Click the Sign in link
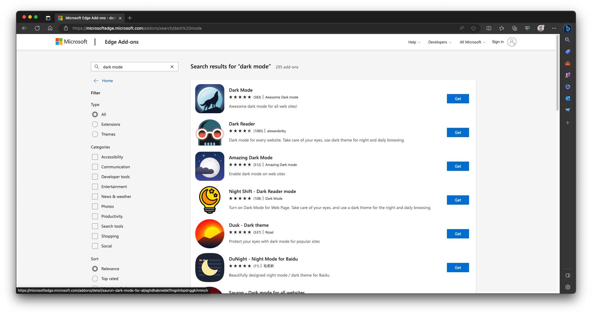This screenshot has width=592, height=315. click(498, 42)
